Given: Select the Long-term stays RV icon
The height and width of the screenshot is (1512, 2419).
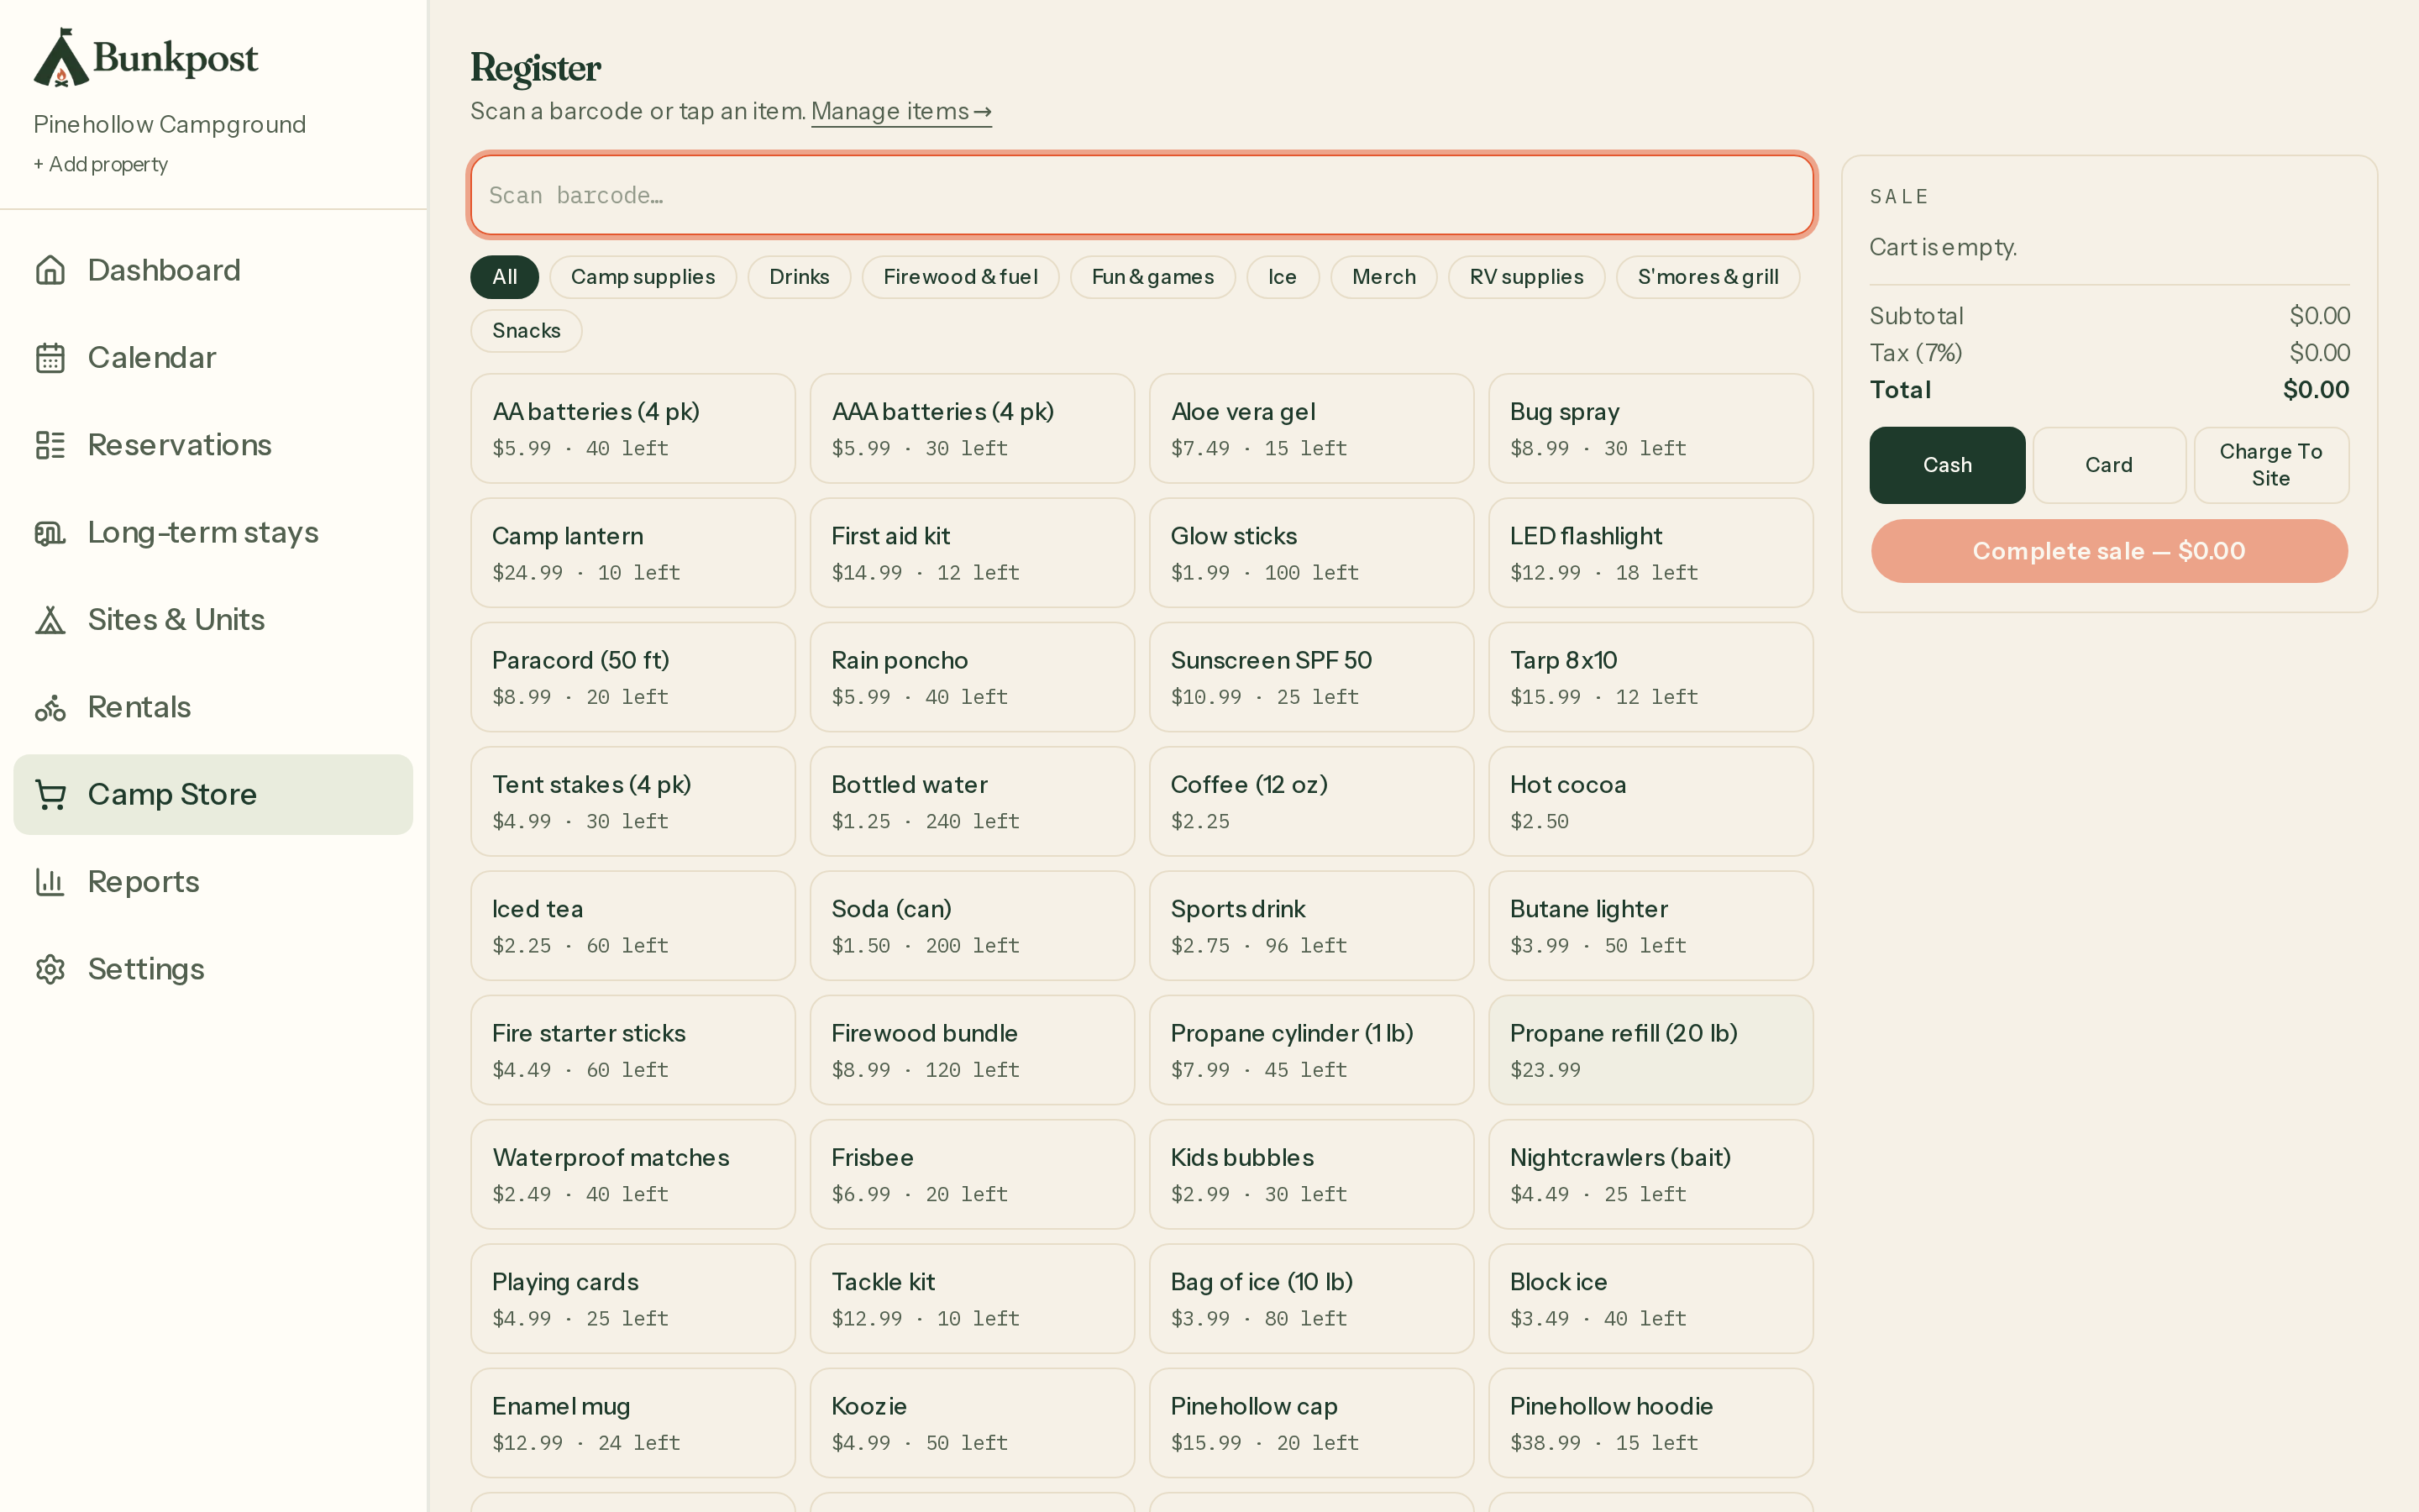Looking at the screenshot, I should tap(50, 532).
